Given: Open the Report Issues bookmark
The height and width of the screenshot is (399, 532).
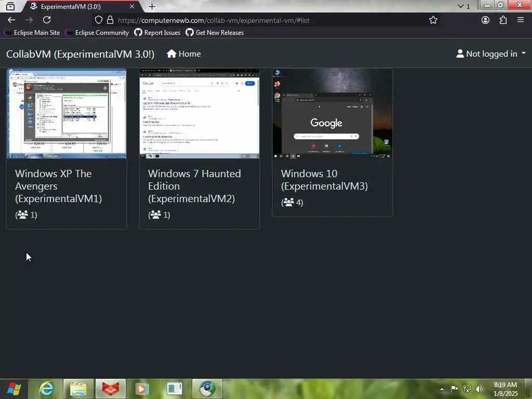Looking at the screenshot, I should (x=157, y=33).
